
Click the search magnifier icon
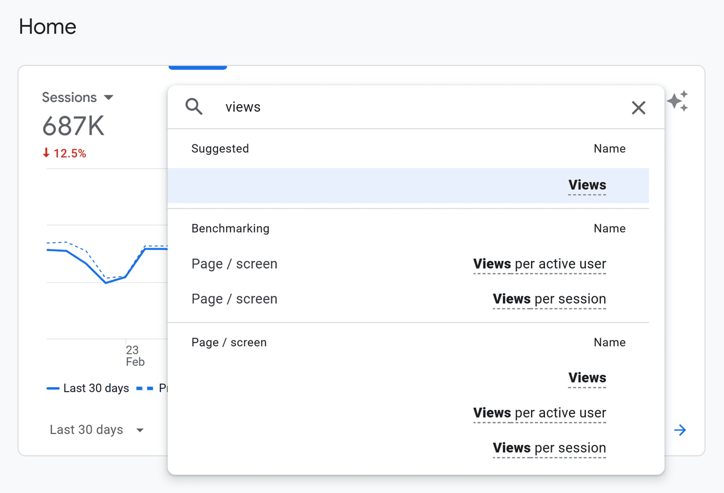[194, 107]
